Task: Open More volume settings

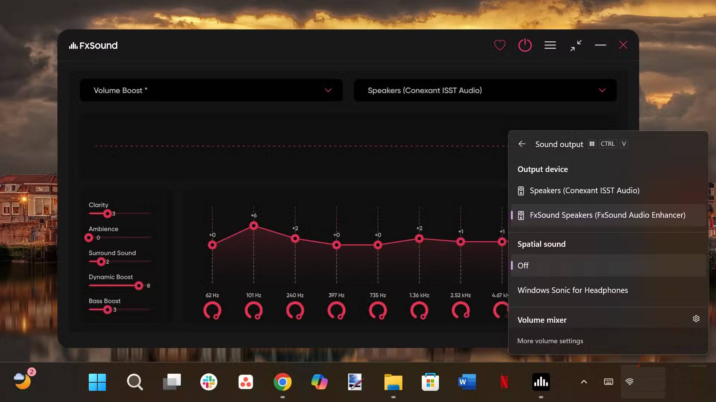Action: [550, 341]
